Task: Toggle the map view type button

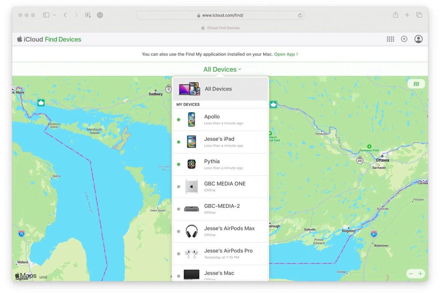Action: (x=416, y=84)
